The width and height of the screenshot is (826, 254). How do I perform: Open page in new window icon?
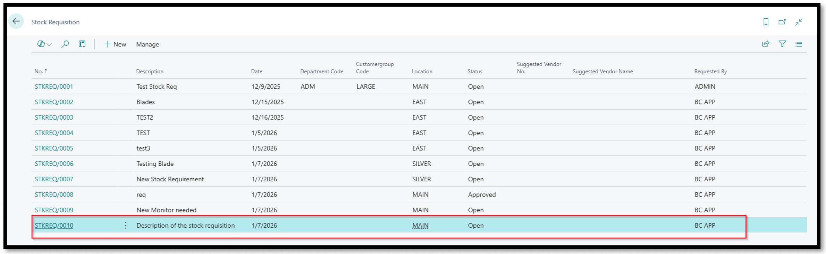tap(782, 22)
